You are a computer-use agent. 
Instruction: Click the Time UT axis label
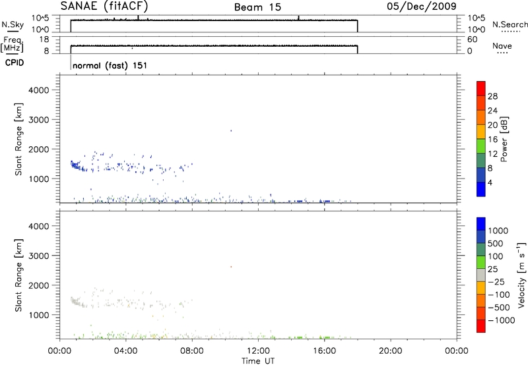258,361
